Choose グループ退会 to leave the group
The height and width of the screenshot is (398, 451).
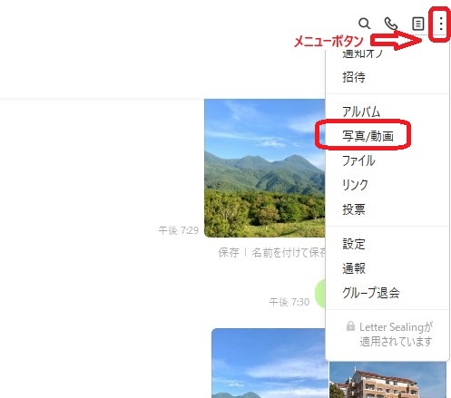tap(371, 293)
